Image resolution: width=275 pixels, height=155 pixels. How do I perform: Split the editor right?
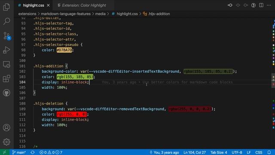(261, 5)
